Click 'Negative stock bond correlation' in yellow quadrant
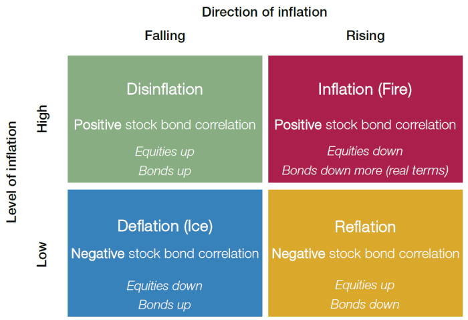The image size is (468, 320). (365, 254)
